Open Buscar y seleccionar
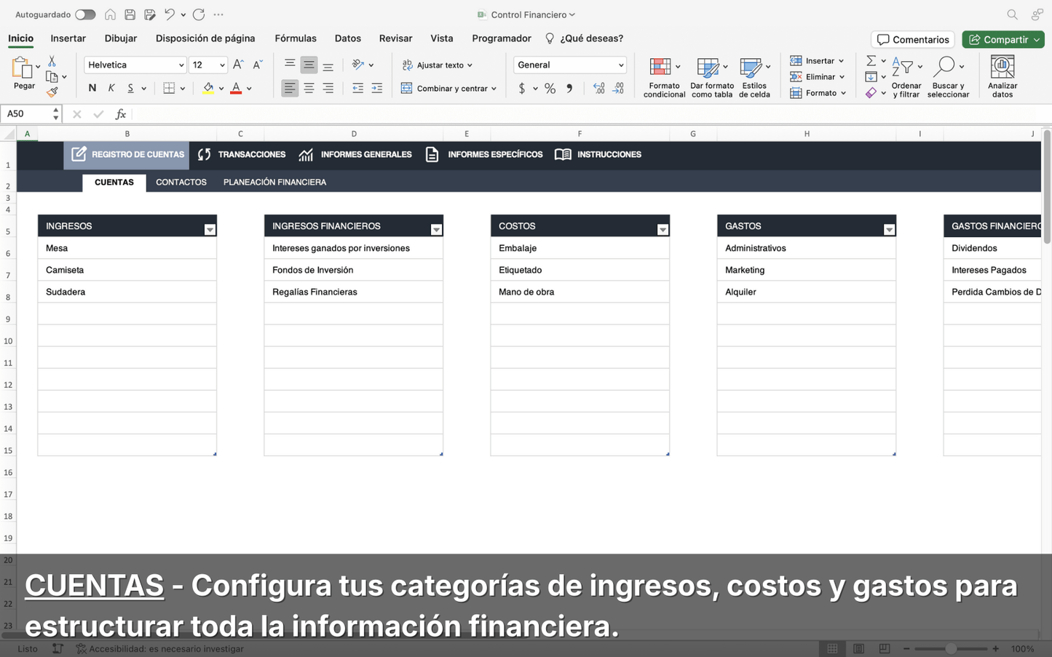The image size is (1052, 657). (949, 76)
